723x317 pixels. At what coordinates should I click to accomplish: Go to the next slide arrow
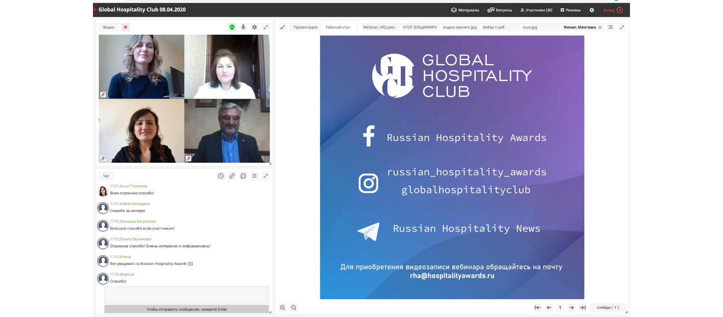click(x=572, y=307)
